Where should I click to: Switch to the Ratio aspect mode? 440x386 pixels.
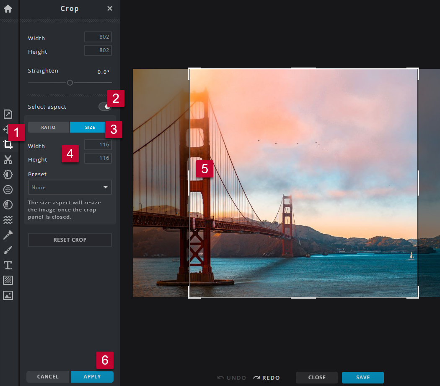click(x=48, y=127)
